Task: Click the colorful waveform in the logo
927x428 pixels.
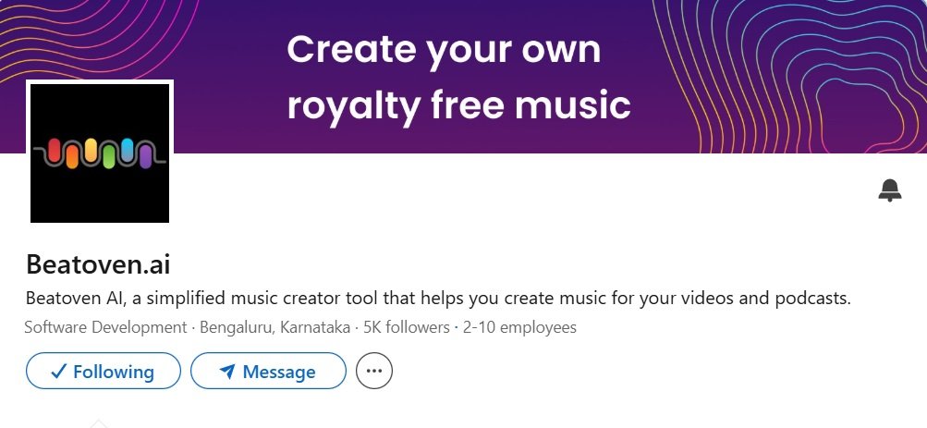Action: [x=100, y=153]
